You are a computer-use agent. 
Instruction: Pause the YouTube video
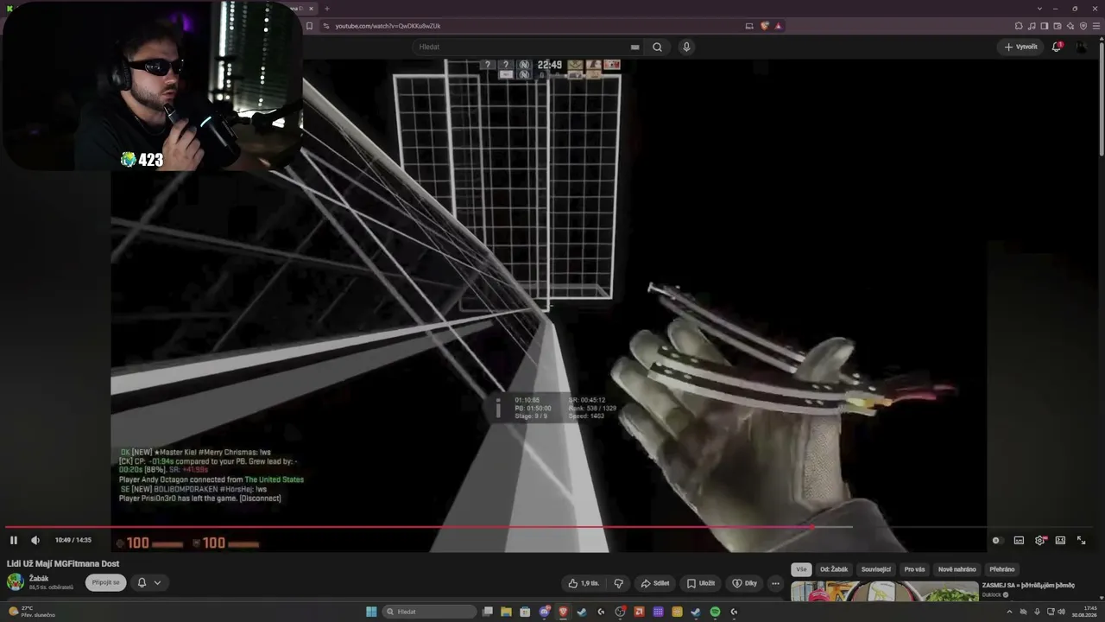pos(14,540)
